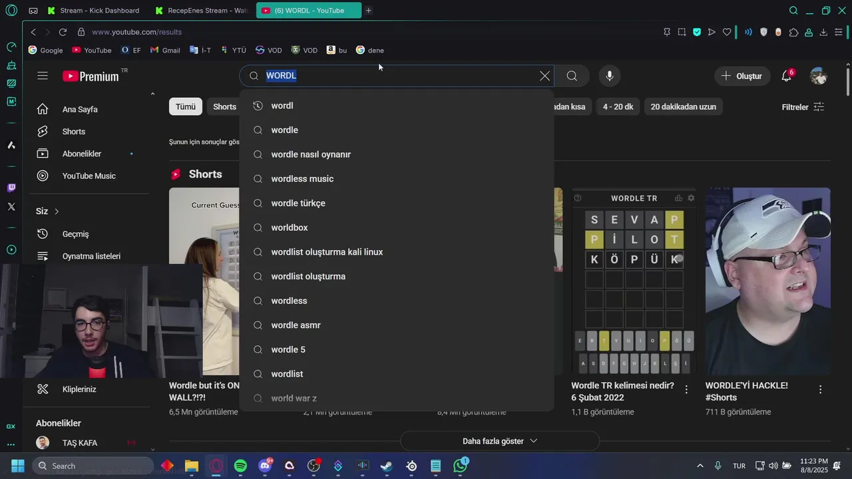
Task: Choose the 'wordle türkçe' suggestion
Action: click(397, 203)
